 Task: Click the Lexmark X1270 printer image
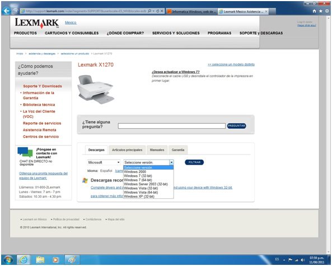click(96, 90)
